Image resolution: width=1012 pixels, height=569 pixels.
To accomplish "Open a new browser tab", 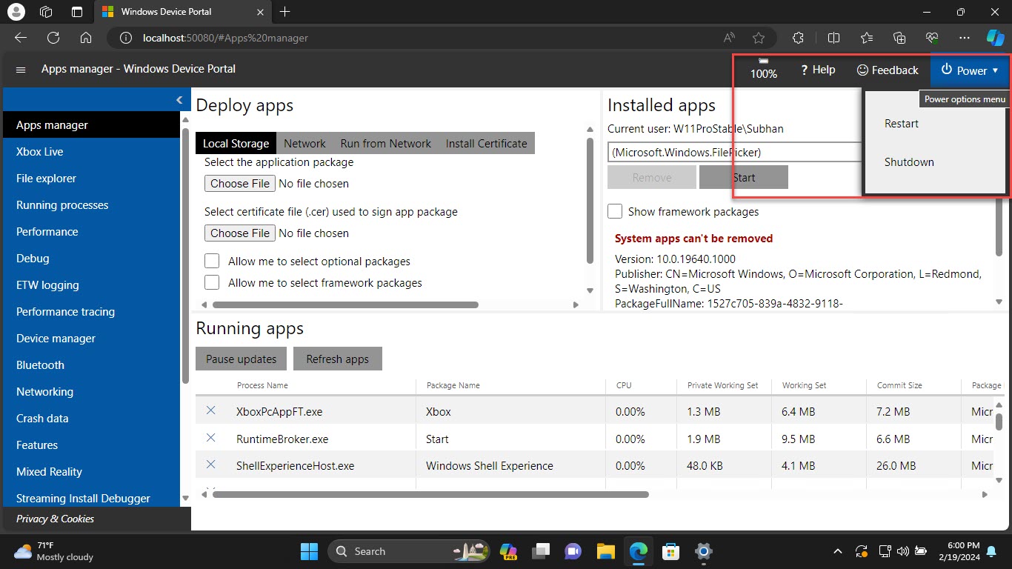I will (284, 12).
